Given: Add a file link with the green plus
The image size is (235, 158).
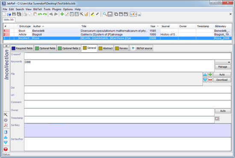Looking at the screenshot, I should click(x=210, y=75).
